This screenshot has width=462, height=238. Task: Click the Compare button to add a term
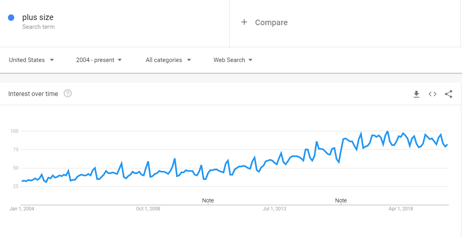click(264, 22)
